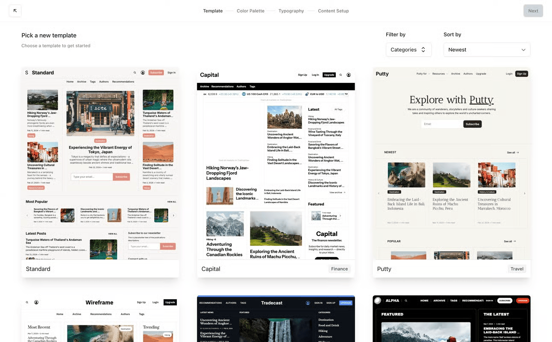The image size is (552, 342).
Task: Open the Categories filter dropdown
Action: pyautogui.click(x=408, y=50)
